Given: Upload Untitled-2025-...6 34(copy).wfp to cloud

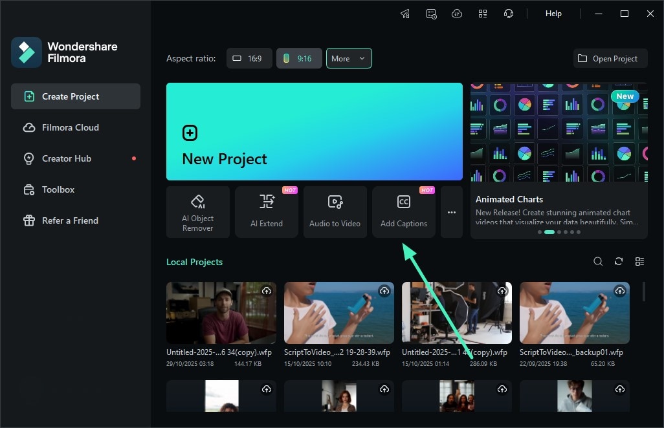Looking at the screenshot, I should coord(267,290).
